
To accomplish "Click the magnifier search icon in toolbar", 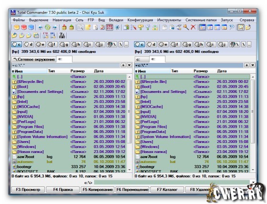I will pyautogui.click(x=80, y=27).
